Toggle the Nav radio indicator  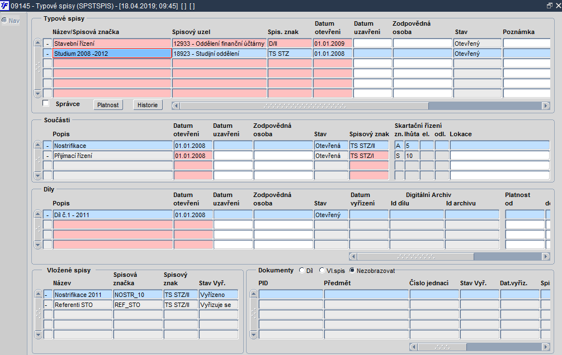pyautogui.click(x=4, y=21)
